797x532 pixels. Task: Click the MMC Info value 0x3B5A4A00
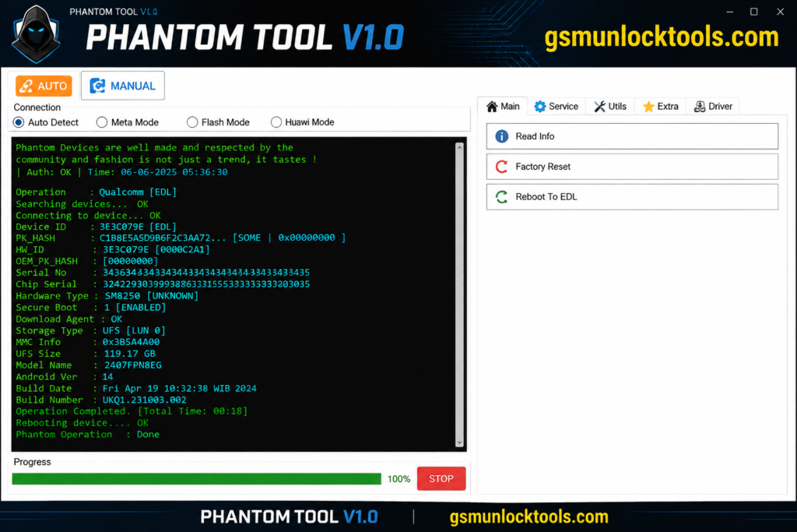[131, 342]
